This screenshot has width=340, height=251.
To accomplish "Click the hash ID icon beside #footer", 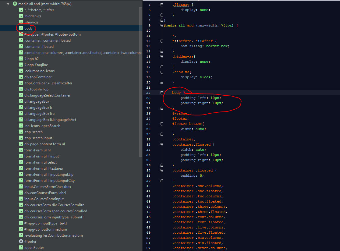I will click(x=21, y=241).
